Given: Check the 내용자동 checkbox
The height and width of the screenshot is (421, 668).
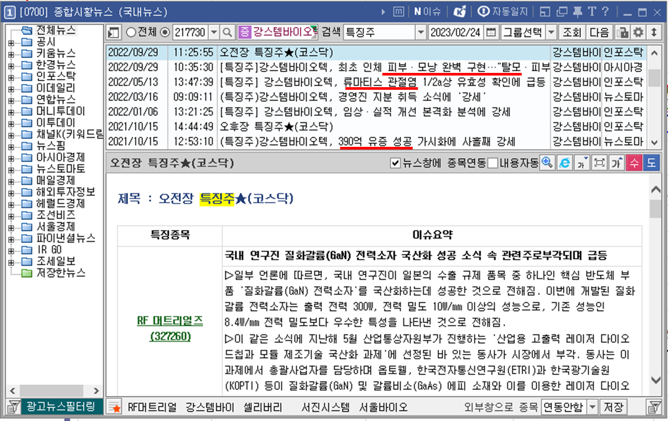Looking at the screenshot, I should [492, 163].
